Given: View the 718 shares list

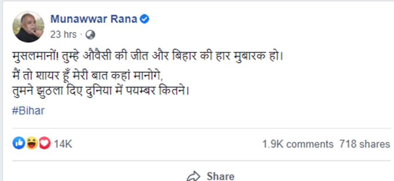Looking at the screenshot, I should (x=365, y=144).
